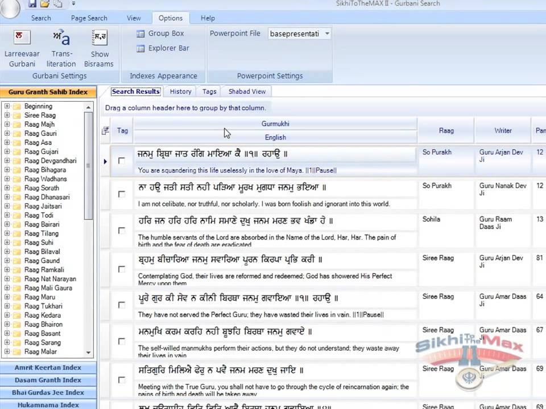Expand Raag Nat Narayan tree node

coord(7,278)
